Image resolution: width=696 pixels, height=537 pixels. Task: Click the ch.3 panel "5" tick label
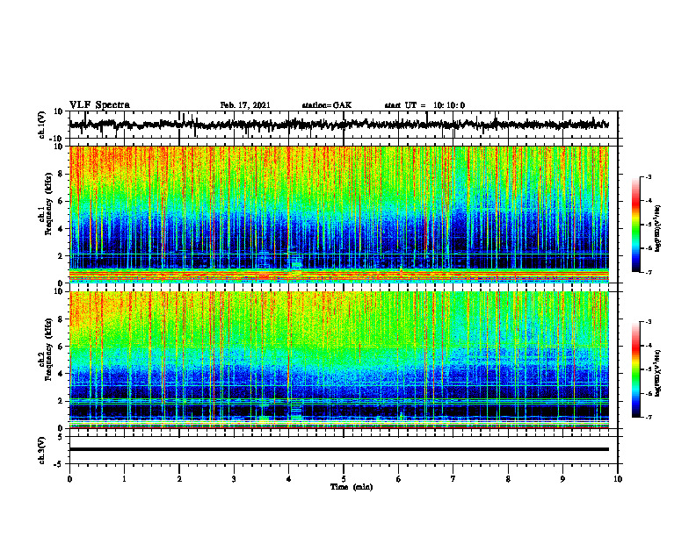point(62,436)
